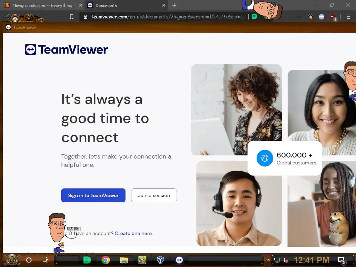Open the browser hamburger menu

tap(348, 17)
